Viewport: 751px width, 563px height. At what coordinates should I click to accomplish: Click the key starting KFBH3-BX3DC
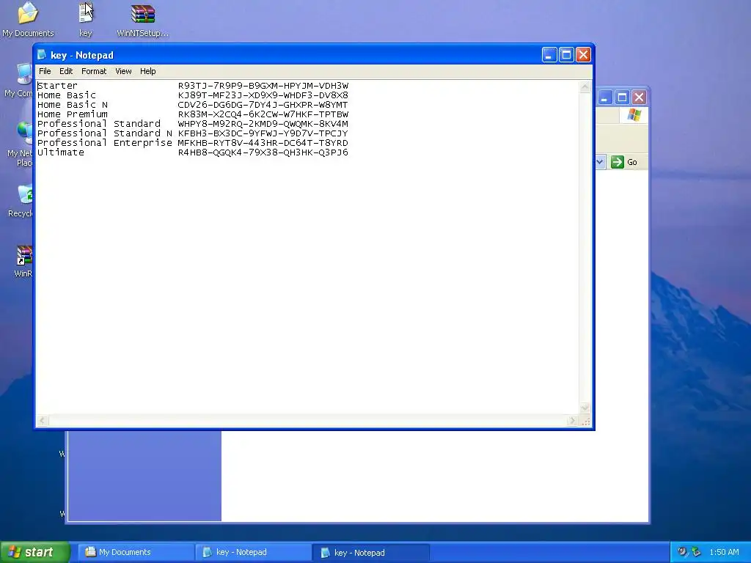pyautogui.click(x=263, y=133)
